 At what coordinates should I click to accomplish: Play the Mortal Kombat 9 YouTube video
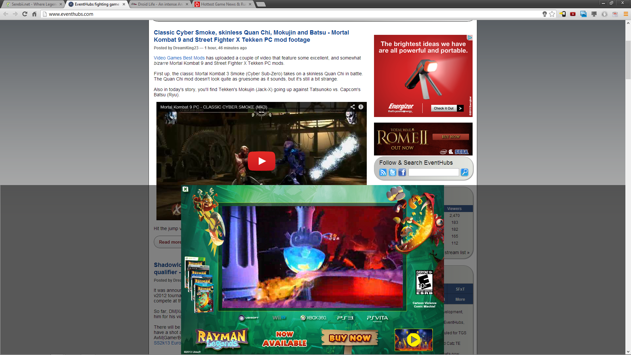(262, 161)
